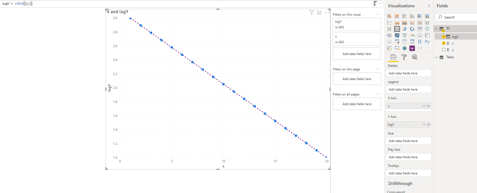Select the matrix visual icon
This screenshot has height=193, width=477.
[x=412, y=42]
